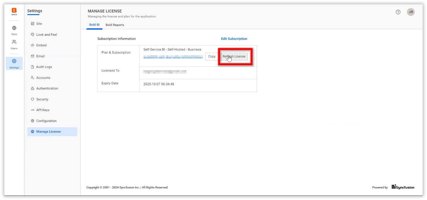Open Sites from the left sidebar
427x200 pixels.
[14, 30]
